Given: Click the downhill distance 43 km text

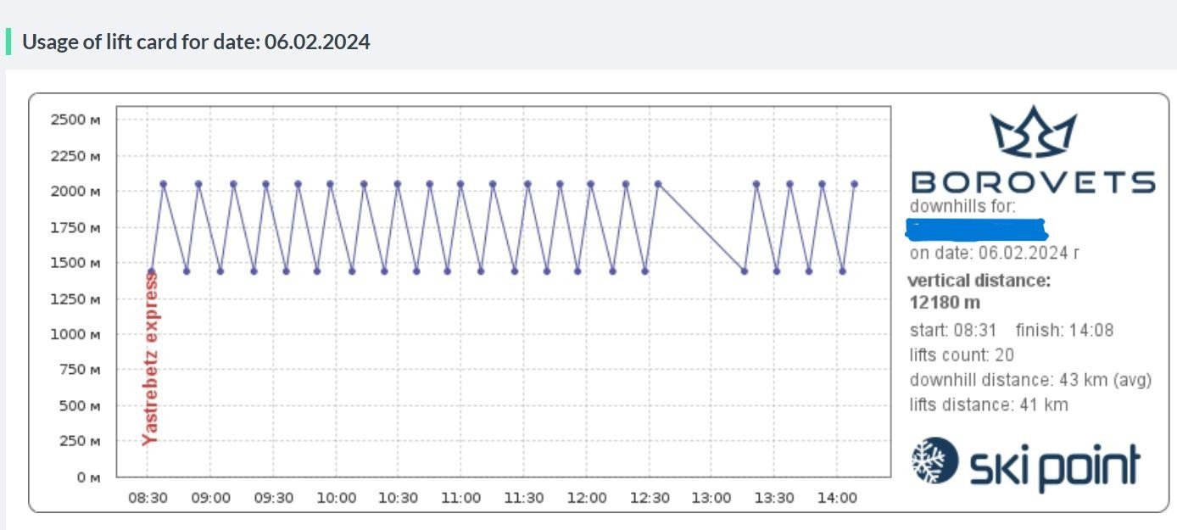Looking at the screenshot, I should (x=1030, y=380).
